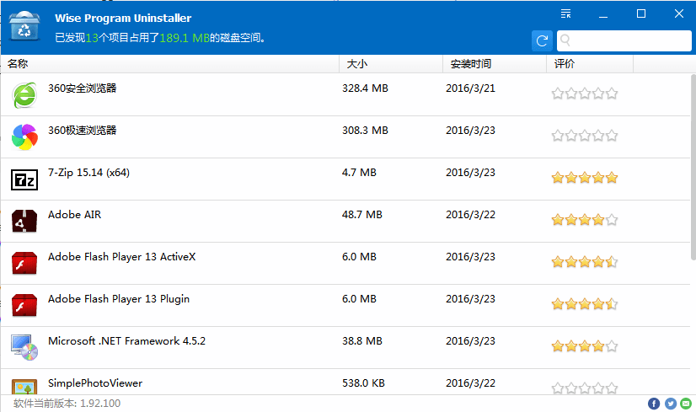
Task: Click the 360安全浏览器 program name
Action: point(82,88)
